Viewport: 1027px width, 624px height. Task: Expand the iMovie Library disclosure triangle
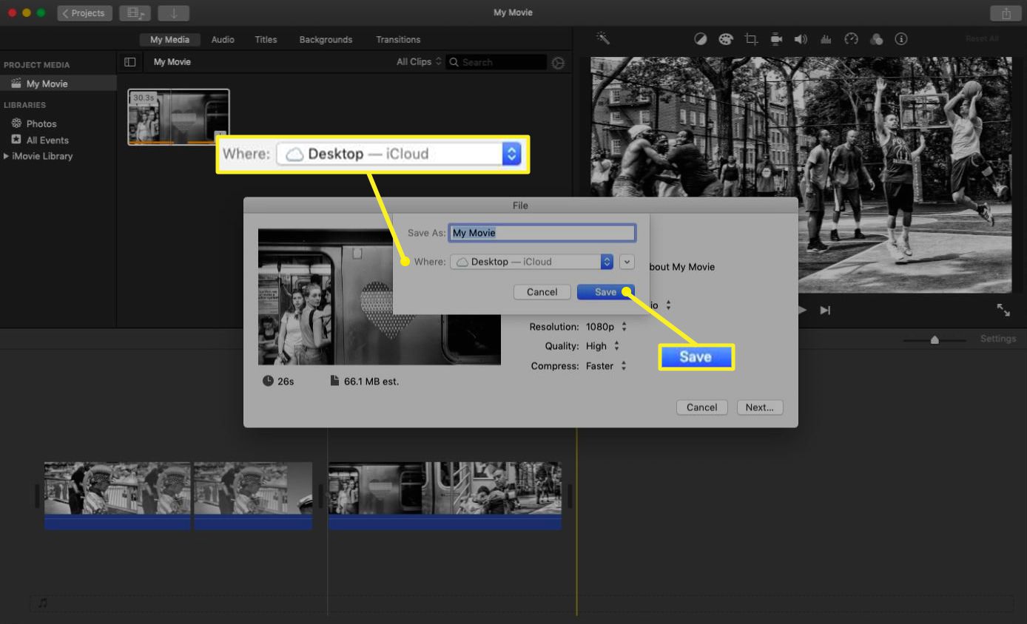pos(7,156)
